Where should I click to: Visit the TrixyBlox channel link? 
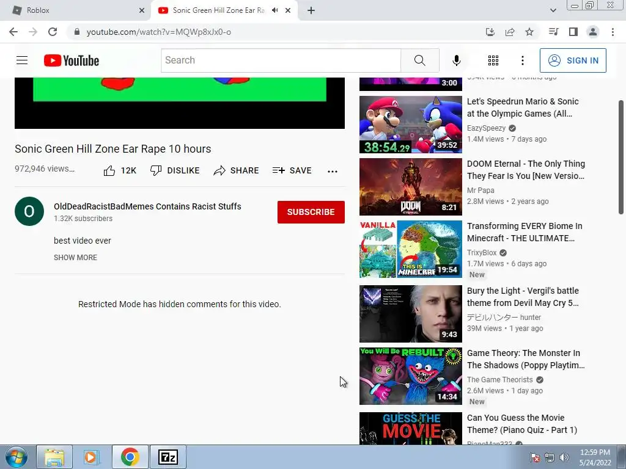tap(482, 253)
